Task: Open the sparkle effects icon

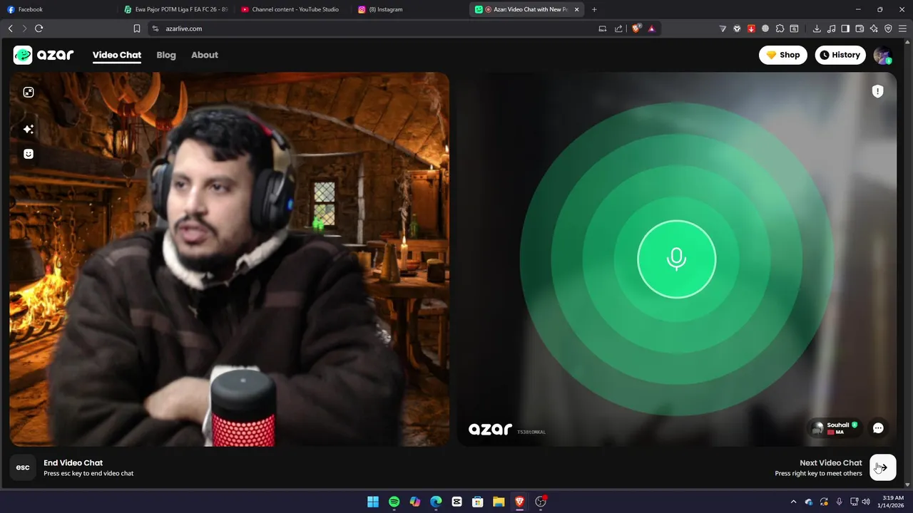Action: [29, 129]
